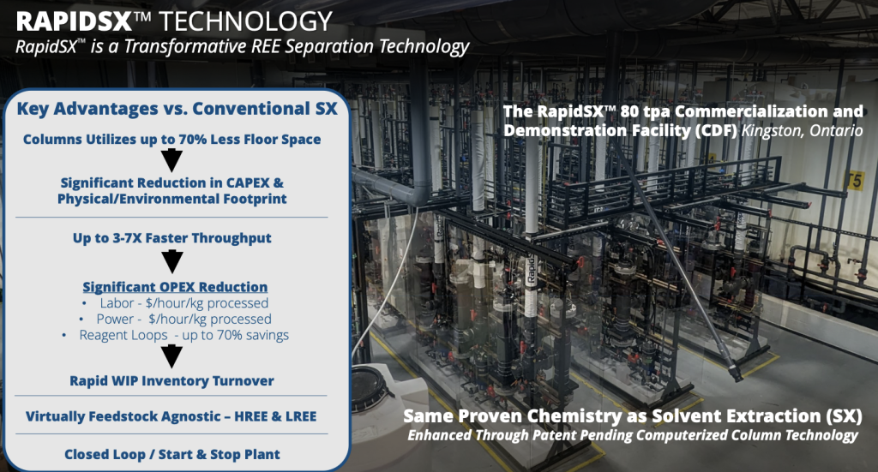
Task: Click the arrow under the floor space line
Action: coord(171,160)
